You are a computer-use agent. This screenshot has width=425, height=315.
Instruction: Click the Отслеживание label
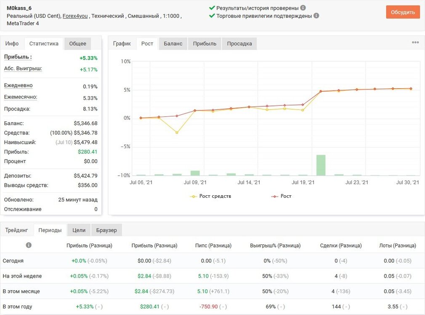coord(23,209)
